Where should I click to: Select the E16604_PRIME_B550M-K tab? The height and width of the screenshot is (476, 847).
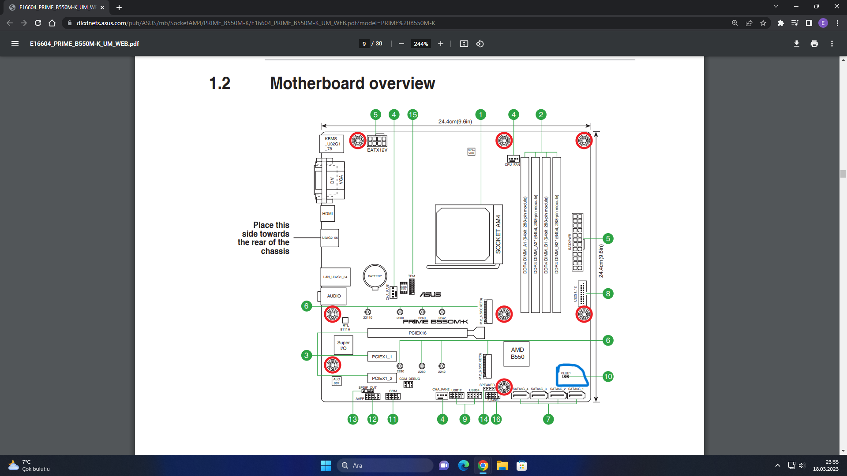(x=56, y=7)
